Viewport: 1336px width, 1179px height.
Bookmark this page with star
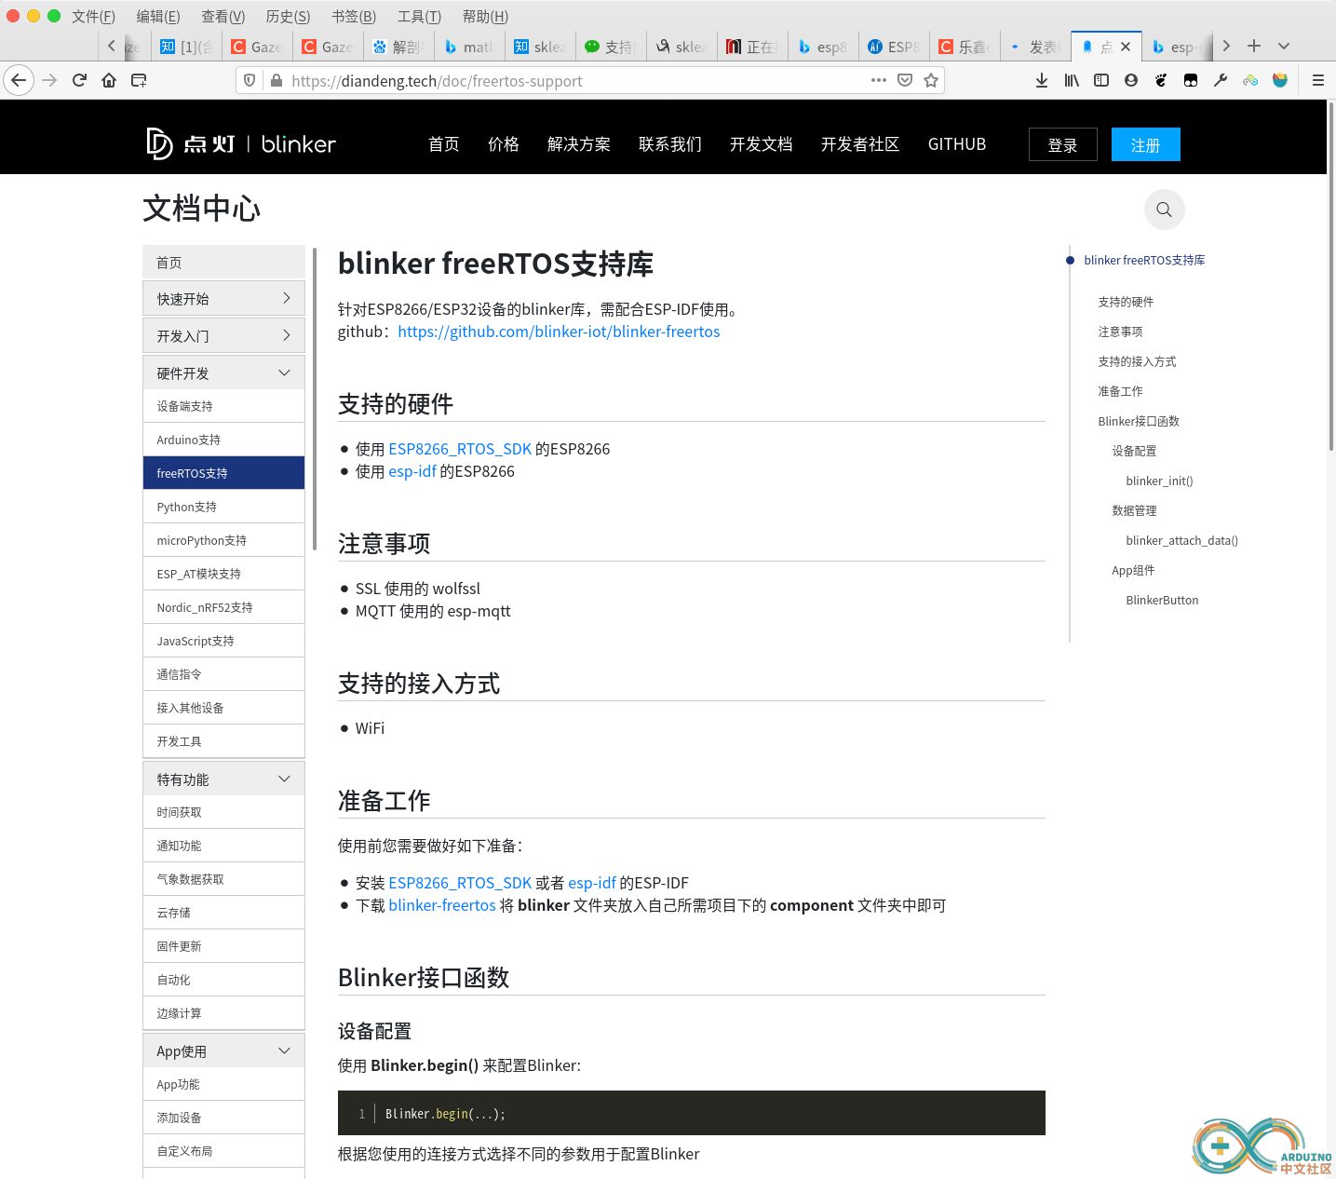coord(931,80)
